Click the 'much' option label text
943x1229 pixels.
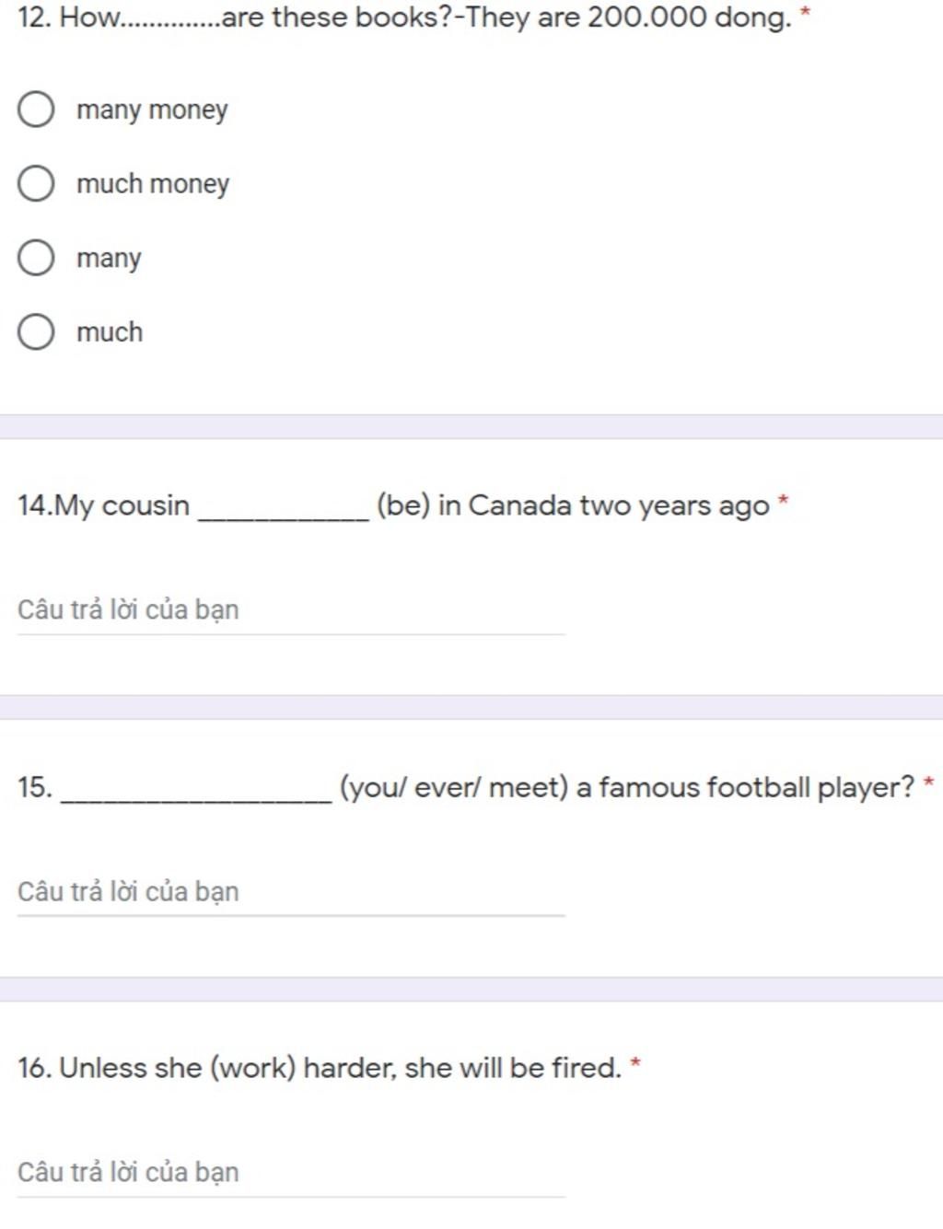click(110, 331)
